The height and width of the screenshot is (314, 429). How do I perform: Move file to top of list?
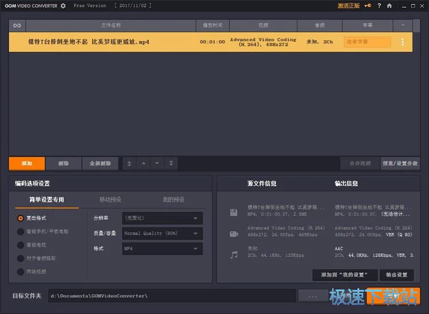[x=129, y=164]
